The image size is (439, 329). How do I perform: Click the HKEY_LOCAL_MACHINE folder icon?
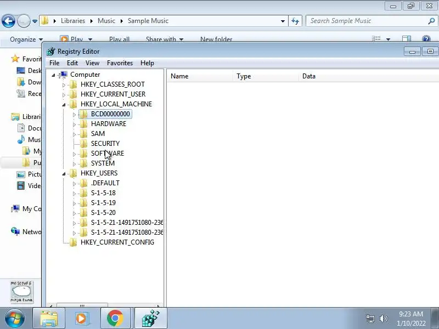74,104
